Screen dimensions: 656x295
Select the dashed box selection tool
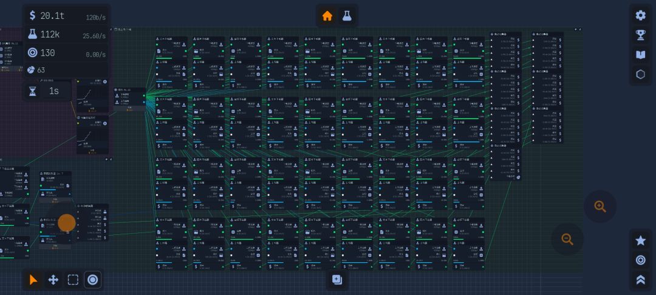tap(73, 280)
